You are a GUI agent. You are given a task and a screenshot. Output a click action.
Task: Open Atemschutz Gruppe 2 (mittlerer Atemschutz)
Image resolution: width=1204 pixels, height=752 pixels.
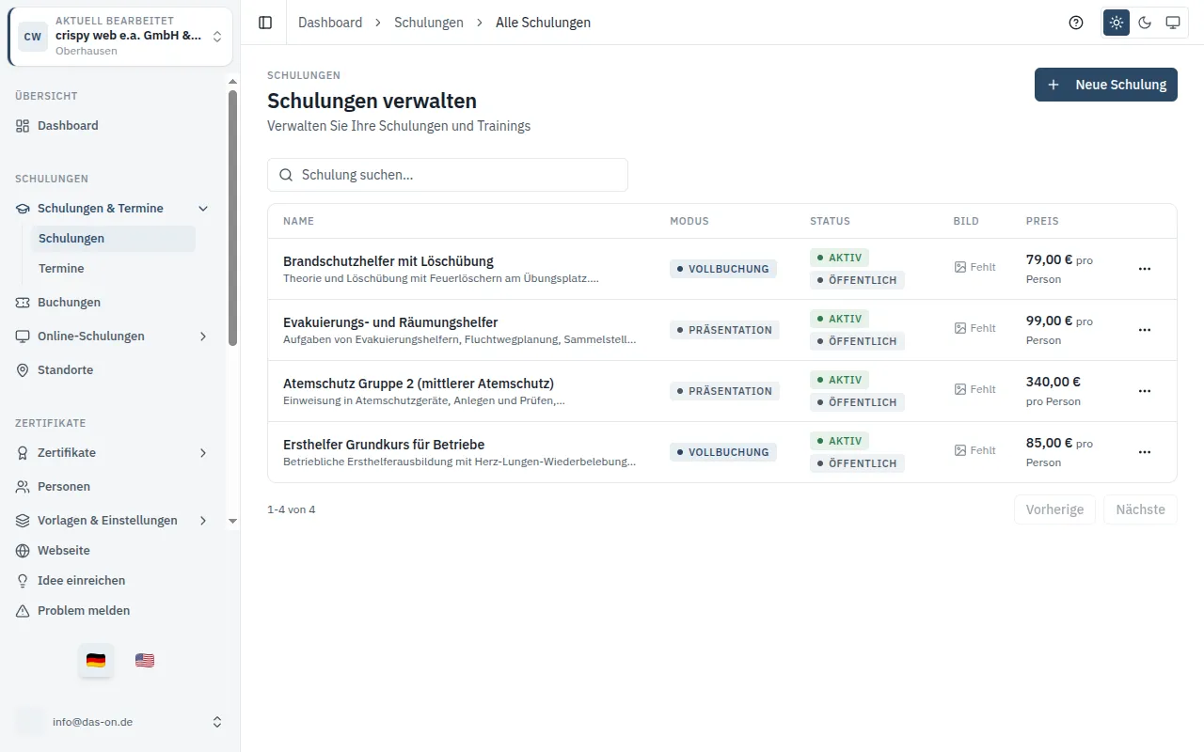click(x=419, y=384)
